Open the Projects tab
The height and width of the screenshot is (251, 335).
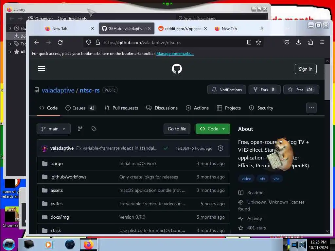[229, 108]
